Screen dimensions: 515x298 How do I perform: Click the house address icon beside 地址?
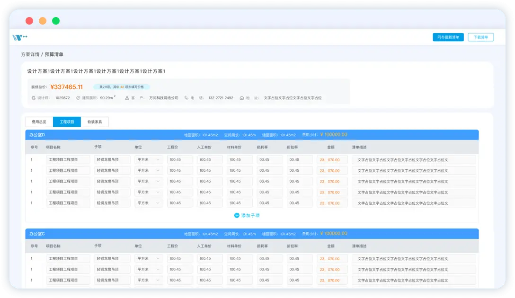click(242, 98)
